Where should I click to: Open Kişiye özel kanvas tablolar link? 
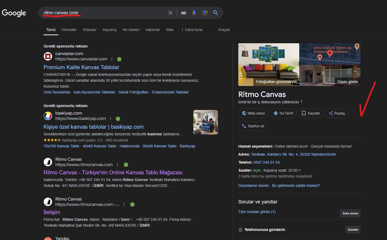(94, 127)
